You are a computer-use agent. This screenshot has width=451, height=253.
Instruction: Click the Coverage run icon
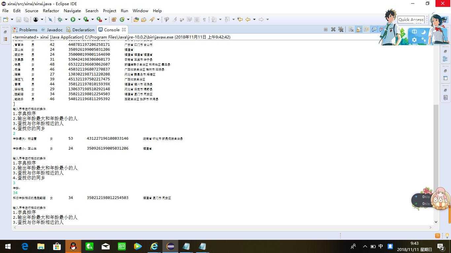pos(86,19)
